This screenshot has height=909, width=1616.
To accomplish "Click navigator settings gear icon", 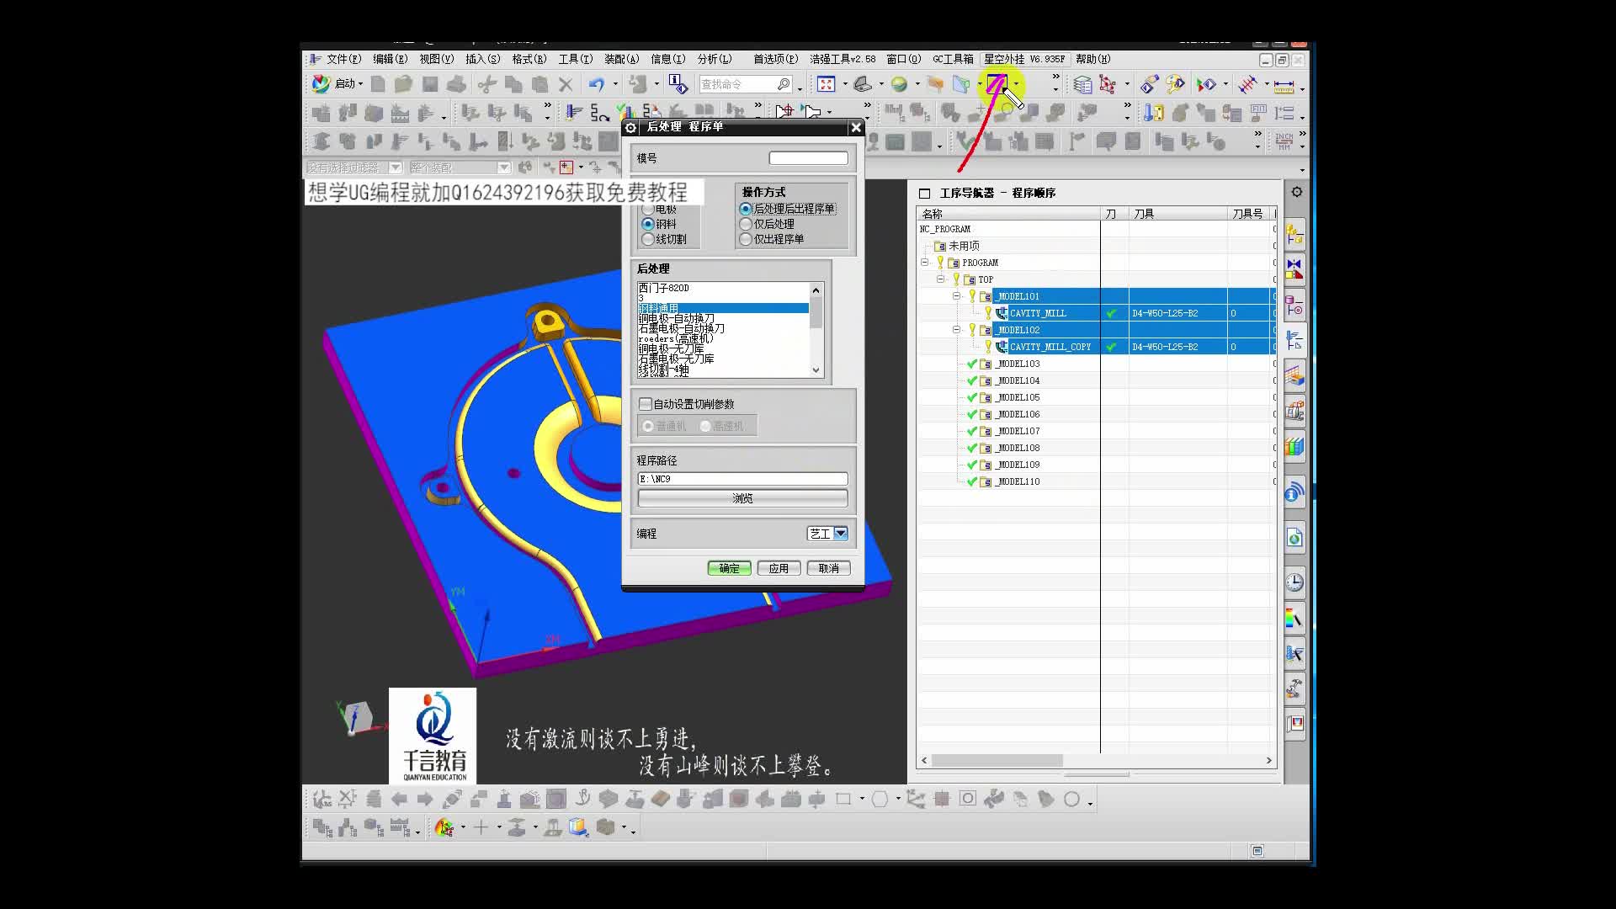I will tap(1297, 192).
